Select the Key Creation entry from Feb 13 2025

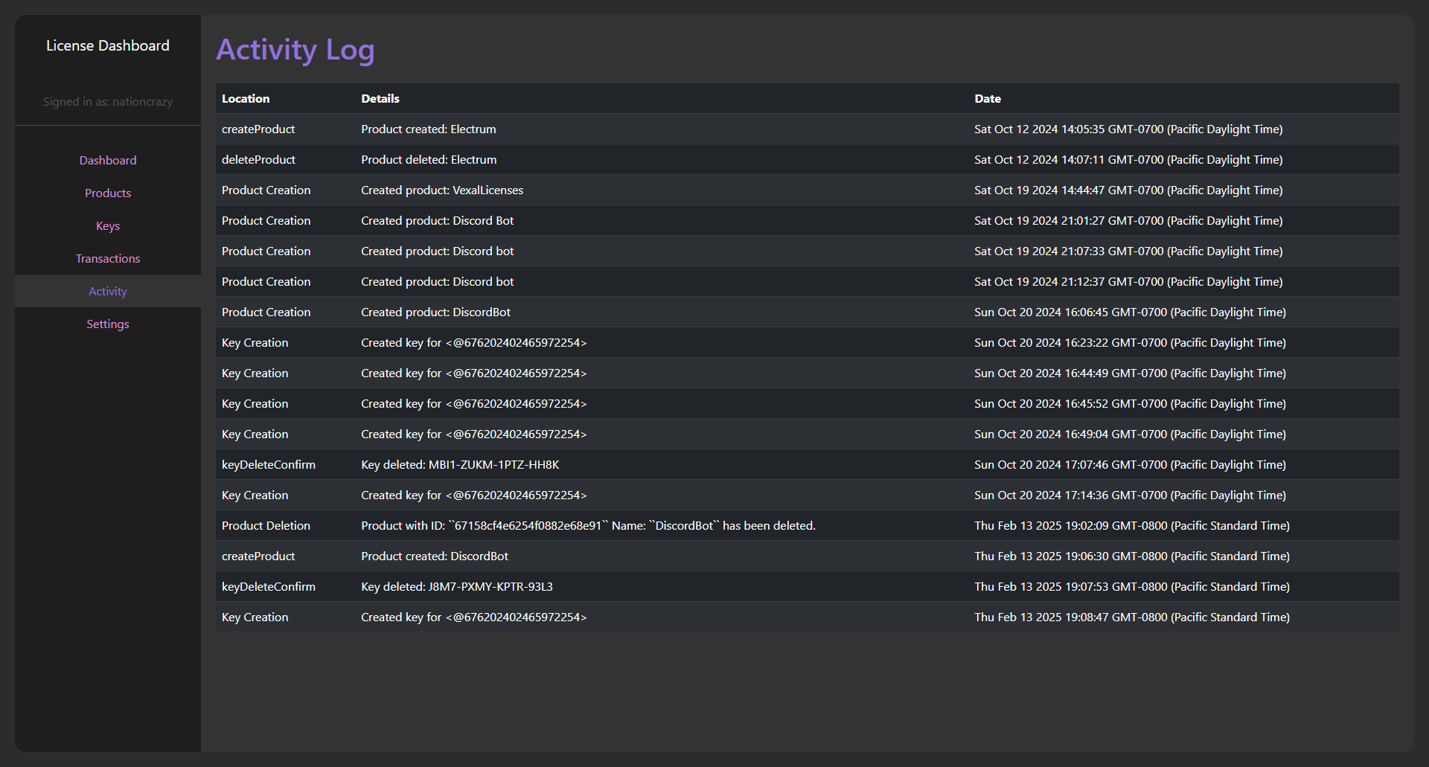click(255, 617)
